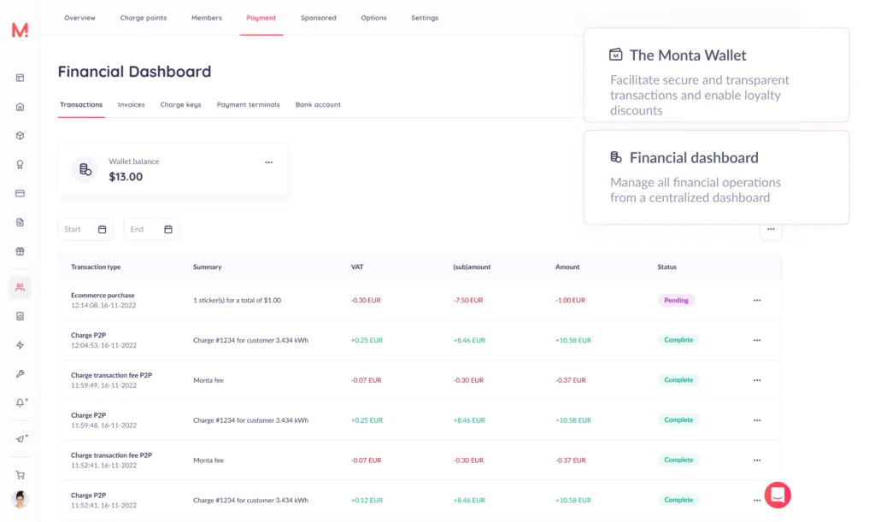Click the Financial dashboard card title
875x522 pixels.
694,158
